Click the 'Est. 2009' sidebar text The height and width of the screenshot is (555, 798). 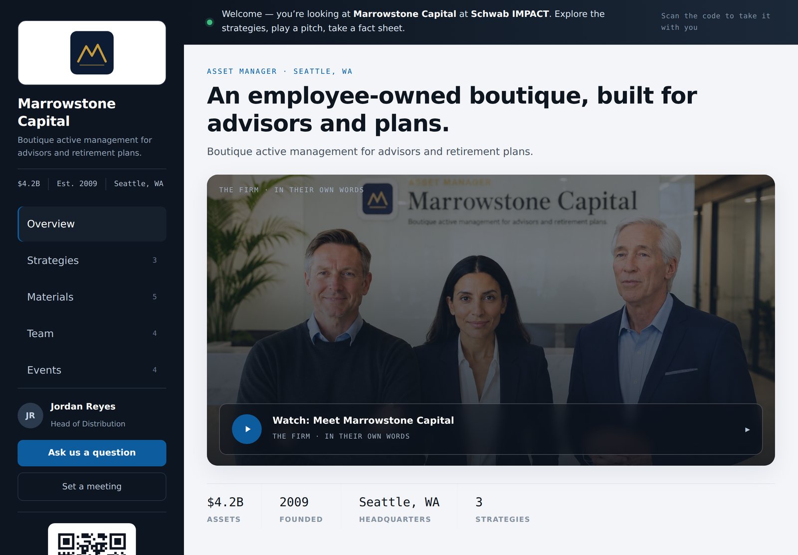[x=77, y=184]
